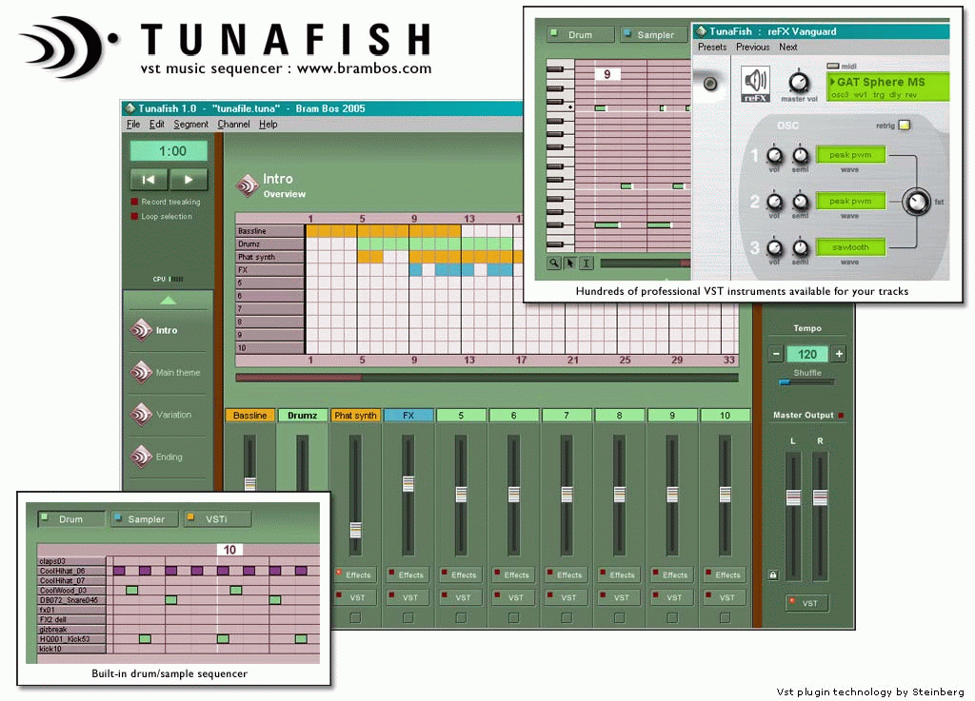975x701 pixels.
Task: Click the tempo value 120 field
Action: [807, 354]
